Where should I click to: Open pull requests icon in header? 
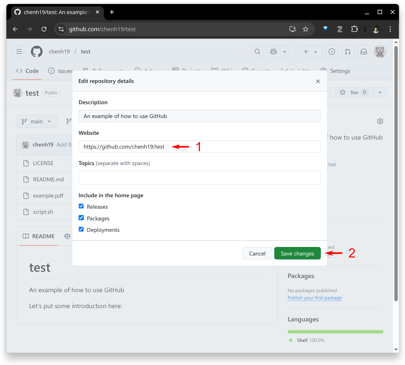point(348,52)
